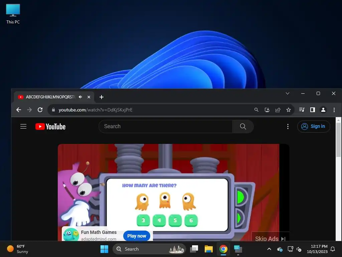Mute the YouTube tab audio icon
This screenshot has width=342, height=257.
point(80,97)
